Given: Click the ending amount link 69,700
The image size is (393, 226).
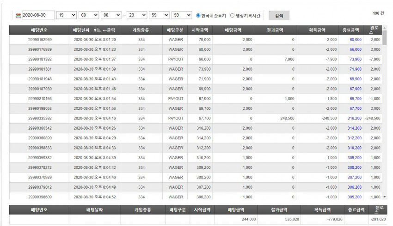Looking at the screenshot, I should (356, 99).
